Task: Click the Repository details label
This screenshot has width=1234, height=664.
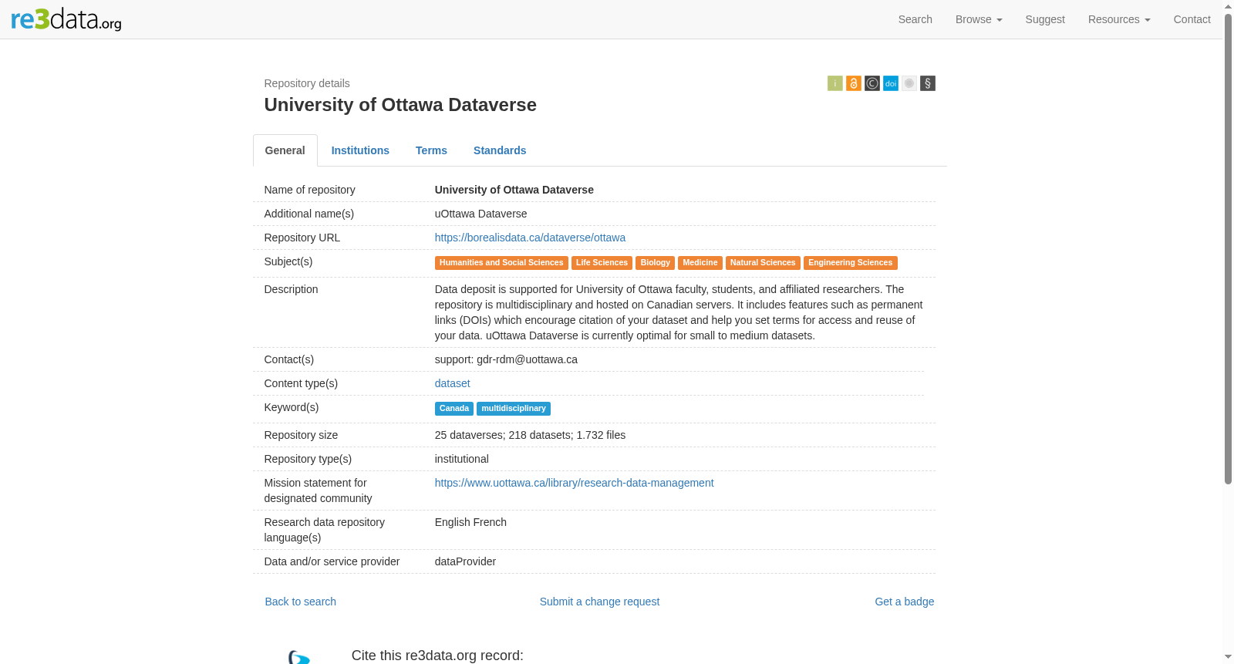Action: 307,83
